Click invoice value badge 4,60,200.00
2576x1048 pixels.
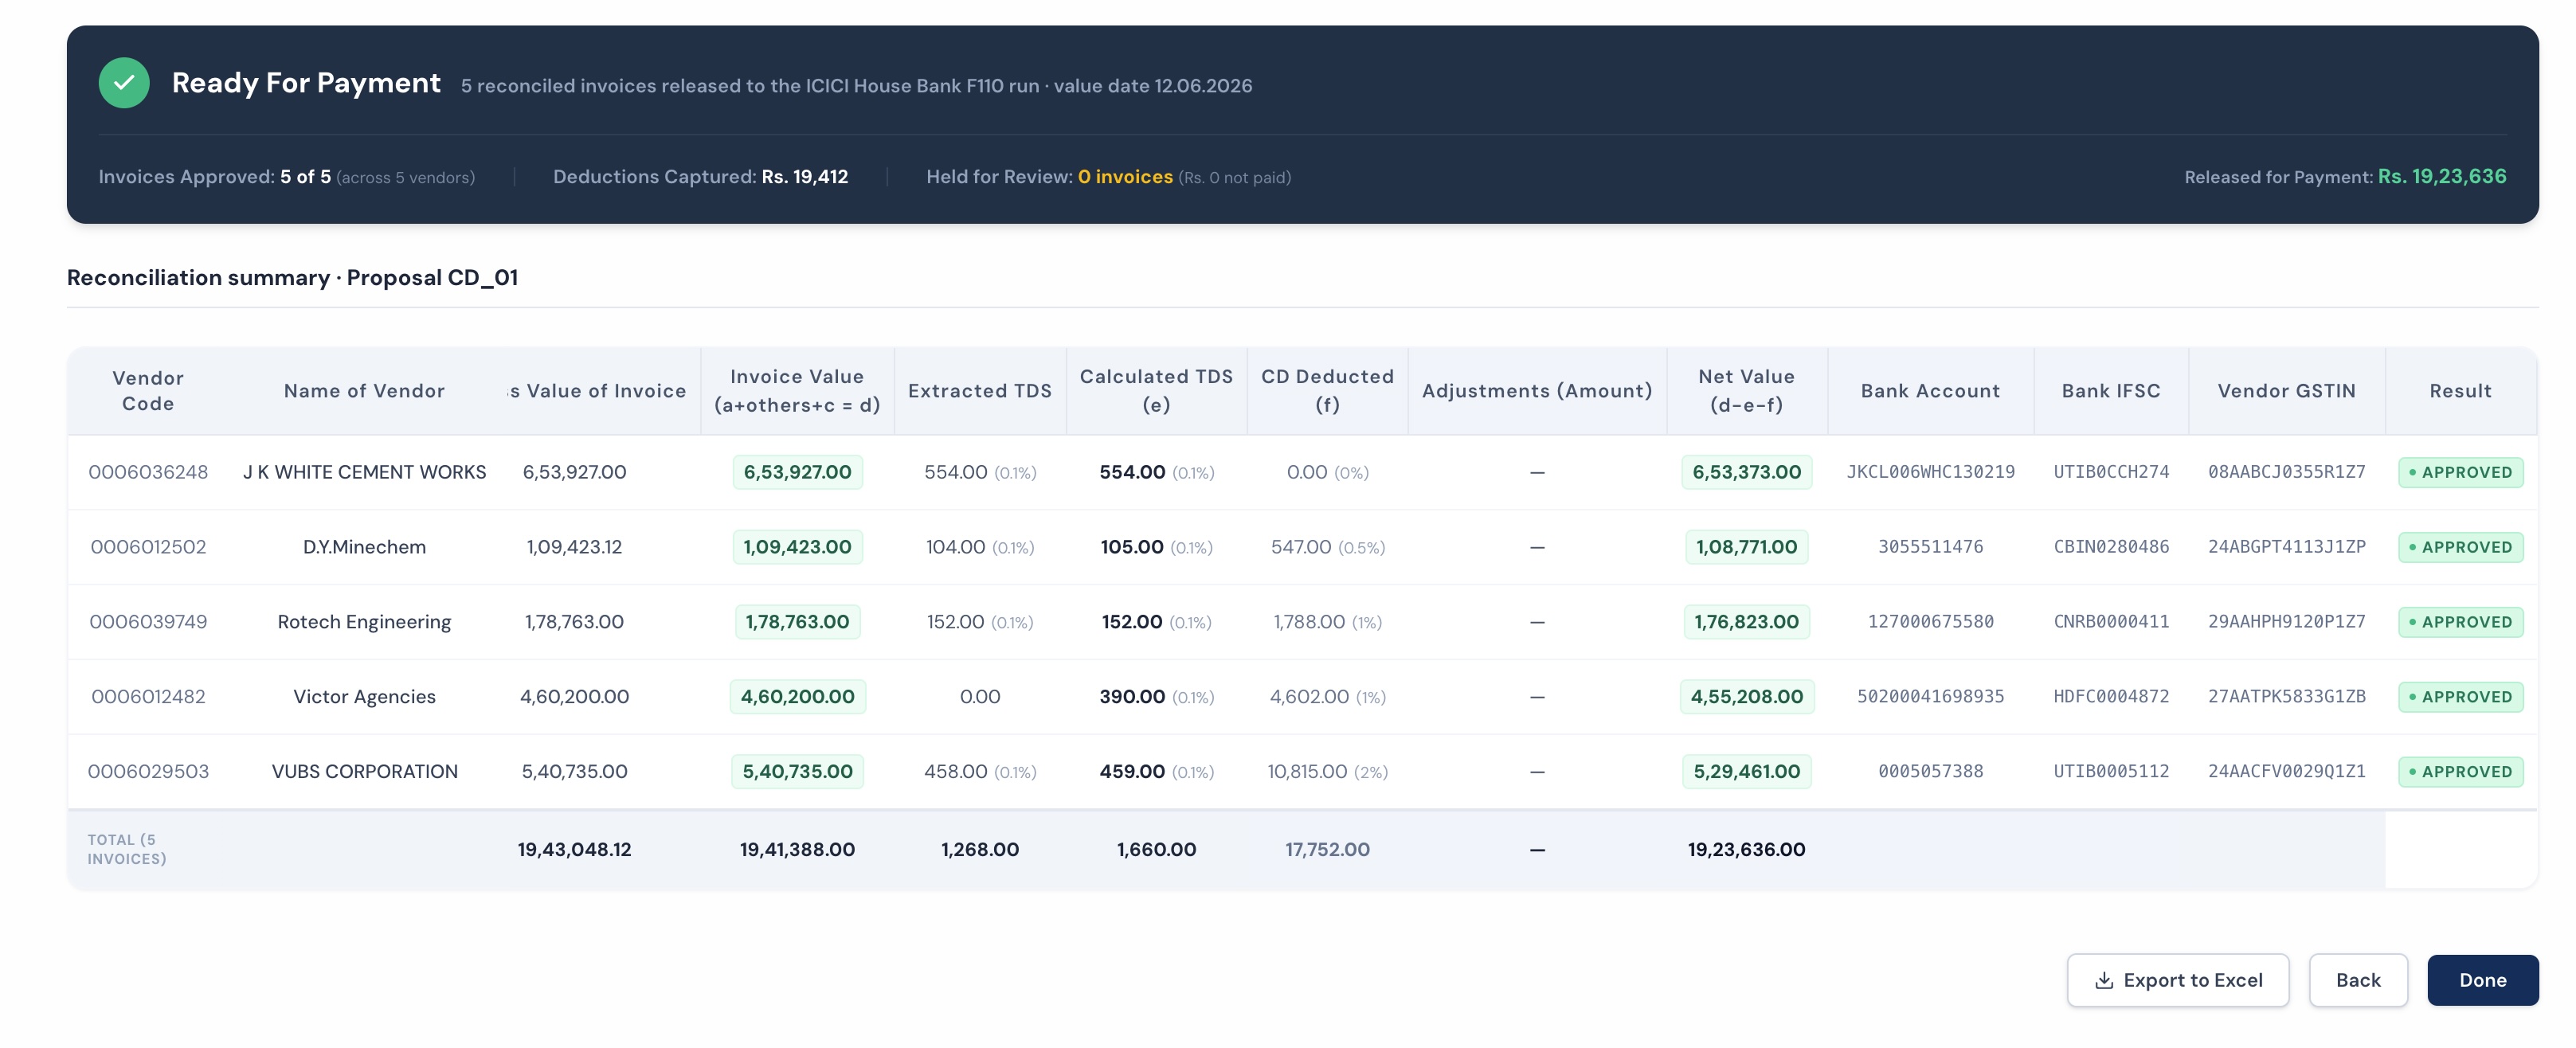pyautogui.click(x=797, y=697)
